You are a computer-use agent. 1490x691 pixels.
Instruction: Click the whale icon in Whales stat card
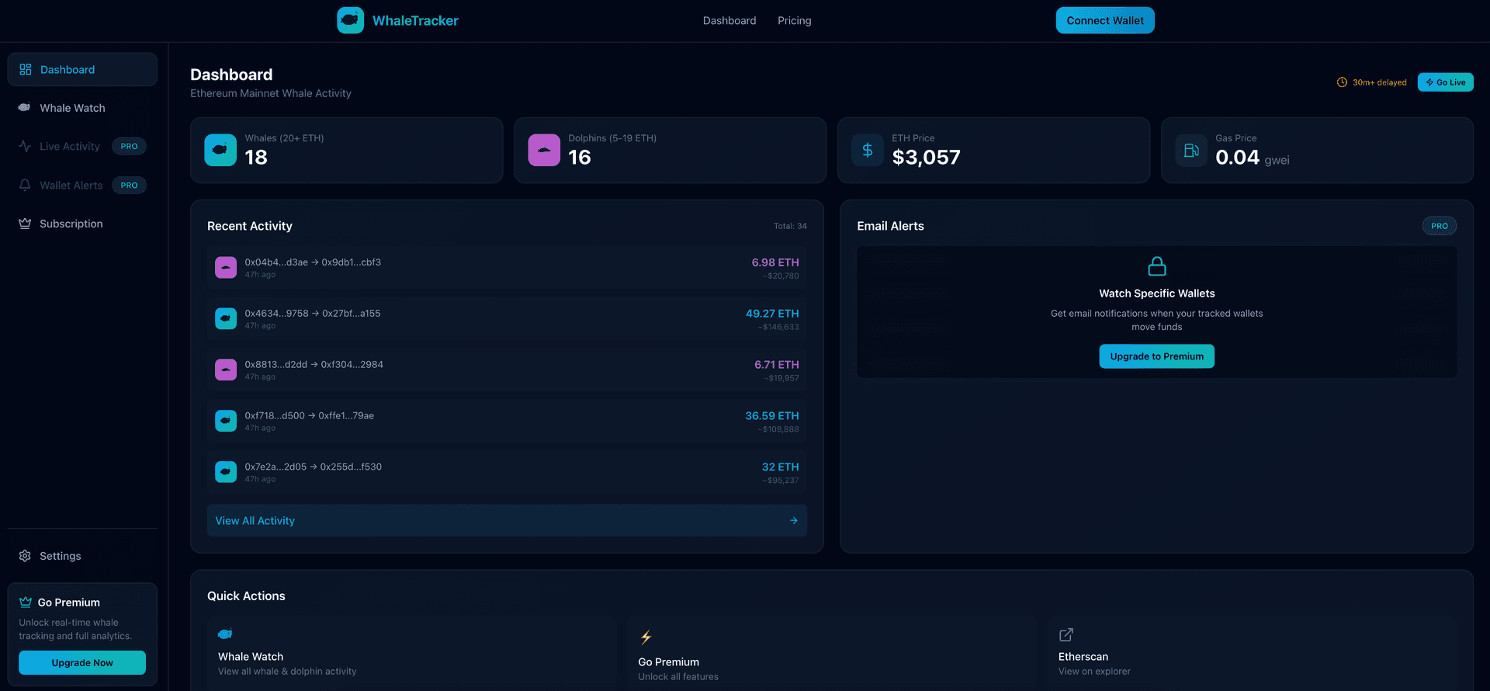click(x=220, y=150)
